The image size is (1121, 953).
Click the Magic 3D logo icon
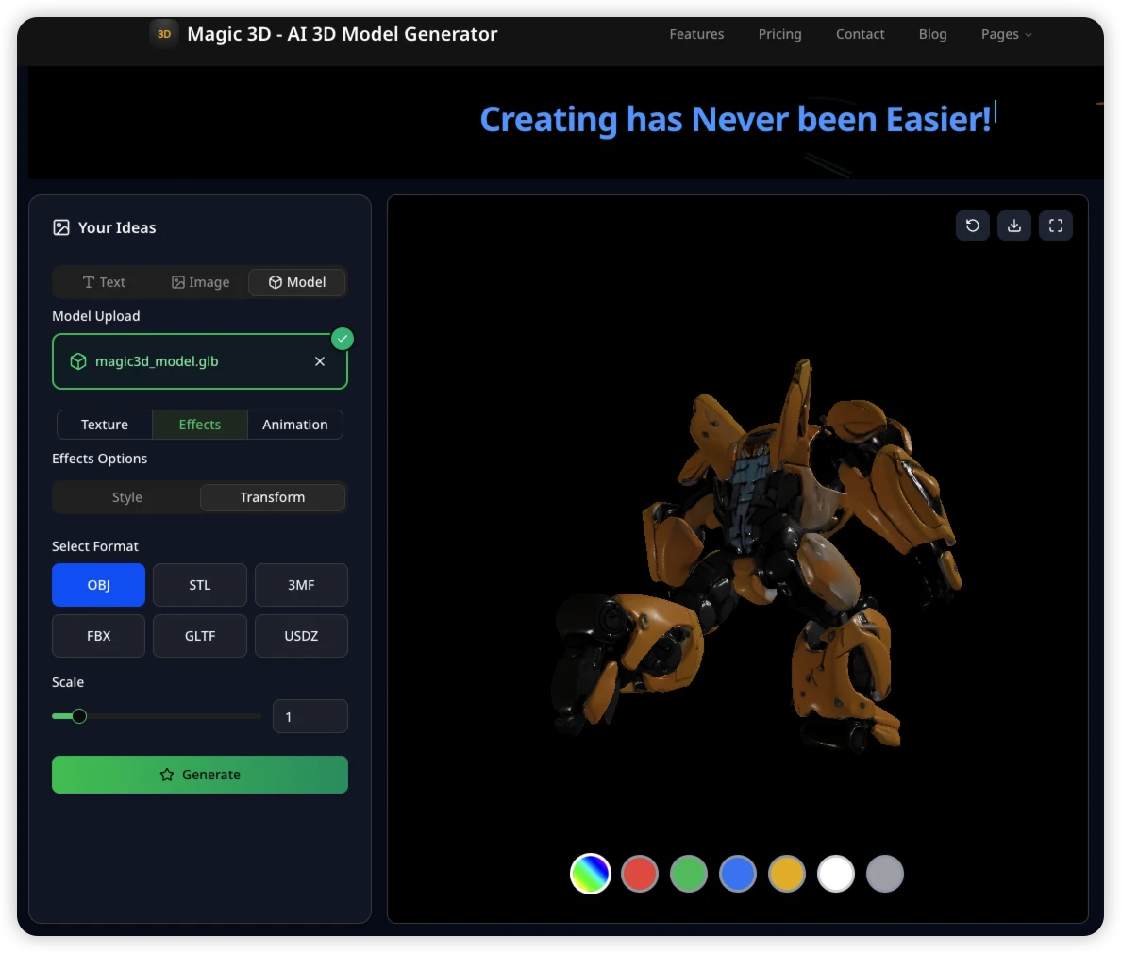click(164, 34)
